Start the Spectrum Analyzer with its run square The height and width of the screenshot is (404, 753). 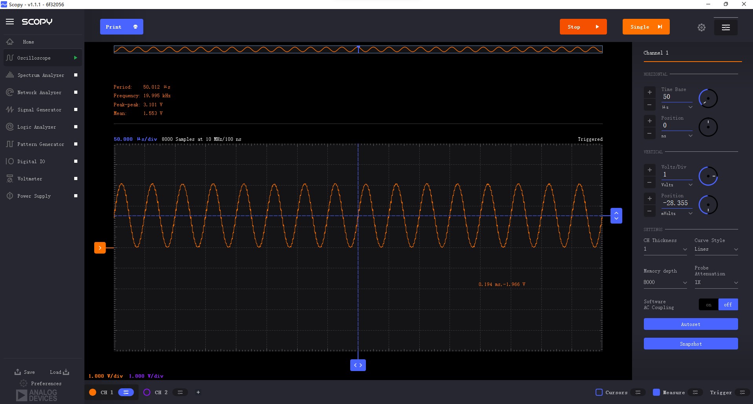76,75
